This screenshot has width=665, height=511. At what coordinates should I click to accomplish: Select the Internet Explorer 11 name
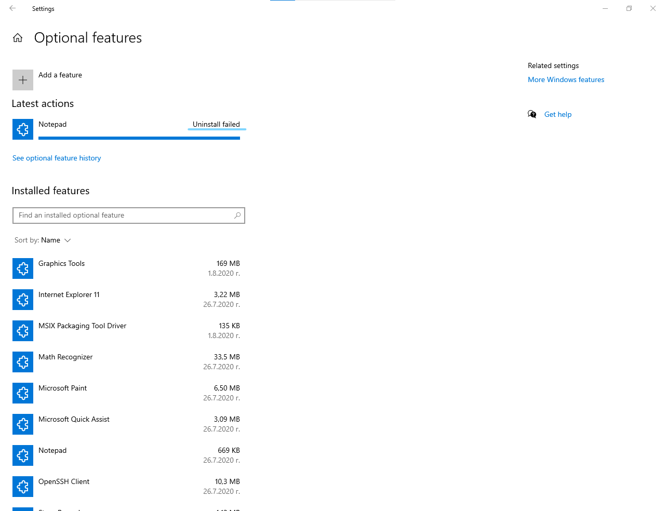(x=69, y=294)
